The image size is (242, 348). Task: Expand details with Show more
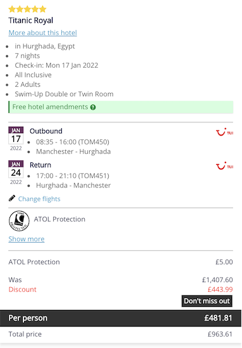pos(27,239)
